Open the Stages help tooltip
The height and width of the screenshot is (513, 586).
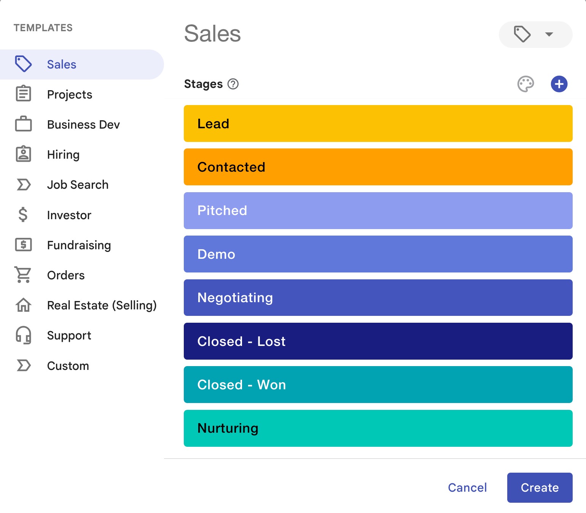click(233, 84)
